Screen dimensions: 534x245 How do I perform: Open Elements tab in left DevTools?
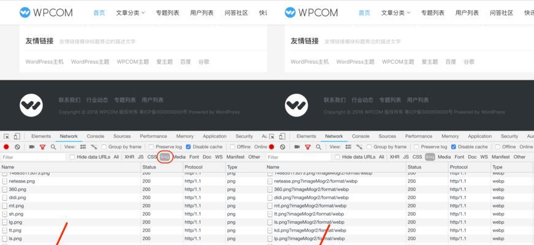click(41, 136)
